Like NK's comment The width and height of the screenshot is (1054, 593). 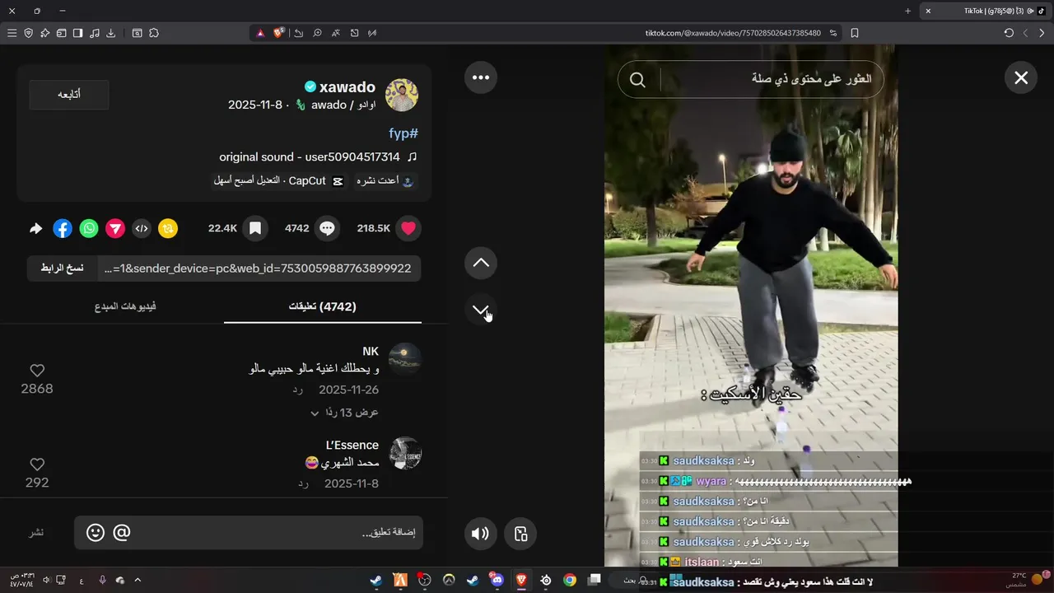[37, 371]
